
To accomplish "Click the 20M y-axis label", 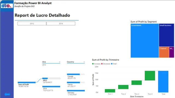I will tap(97, 67).
